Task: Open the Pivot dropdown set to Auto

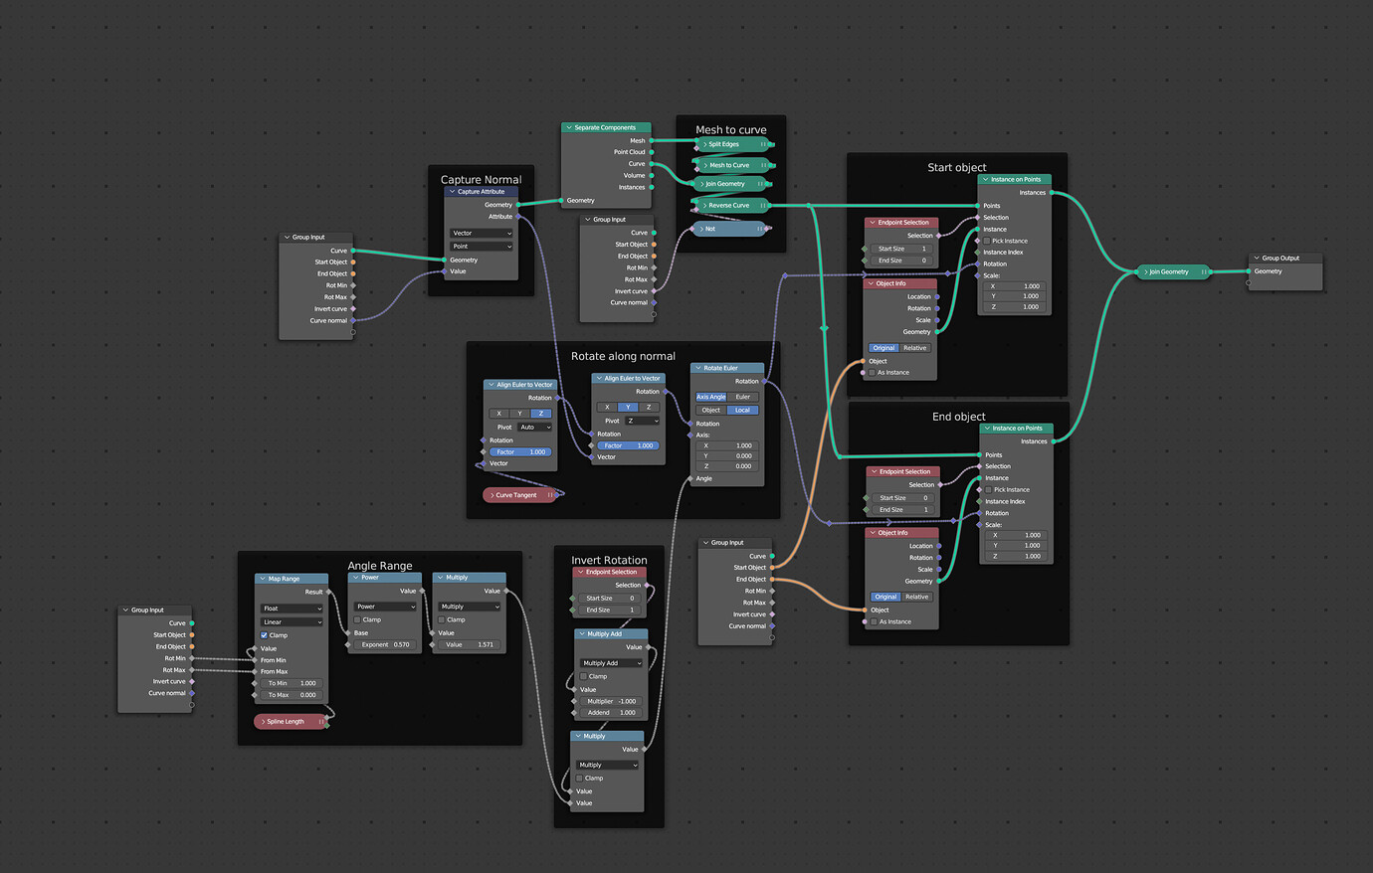Action: pyautogui.click(x=534, y=428)
